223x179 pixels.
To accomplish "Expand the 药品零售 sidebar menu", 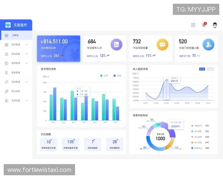I will [x=27, y=54].
